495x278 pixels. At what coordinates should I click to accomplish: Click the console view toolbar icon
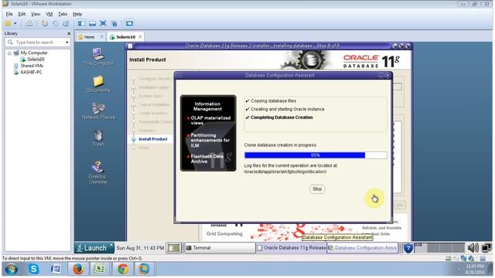129,23
